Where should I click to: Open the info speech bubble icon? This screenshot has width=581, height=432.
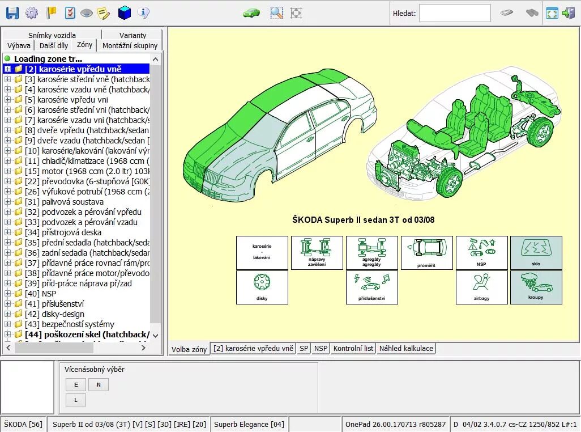143,13
